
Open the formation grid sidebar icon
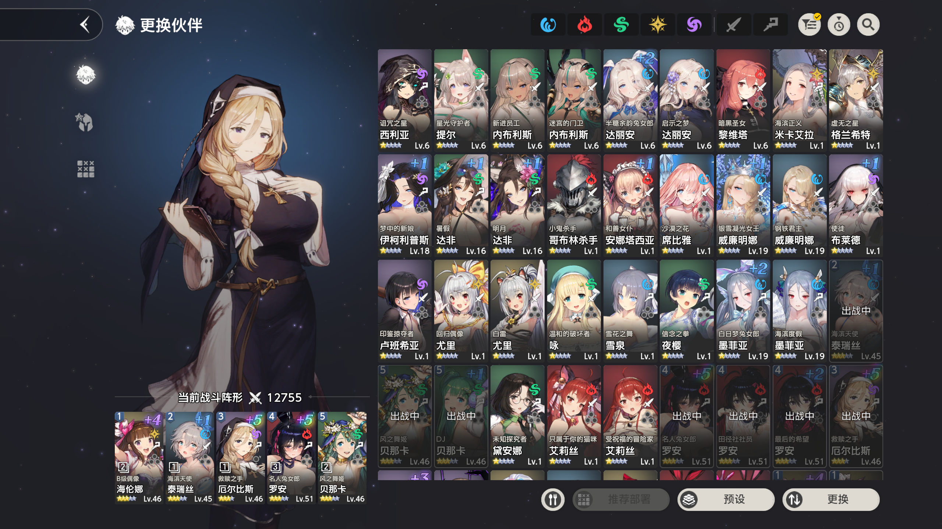click(85, 169)
